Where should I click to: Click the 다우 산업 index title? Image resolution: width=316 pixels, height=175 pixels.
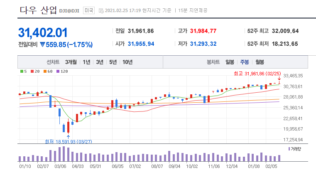(x=38, y=10)
